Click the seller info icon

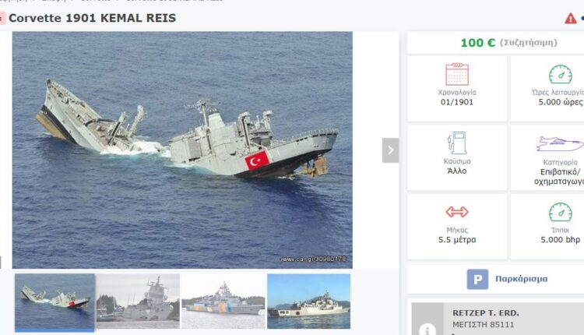(427, 330)
